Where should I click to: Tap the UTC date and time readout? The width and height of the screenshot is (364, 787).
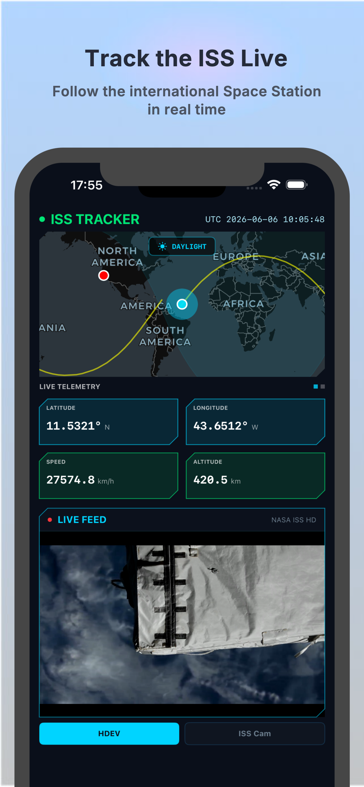[x=265, y=219]
